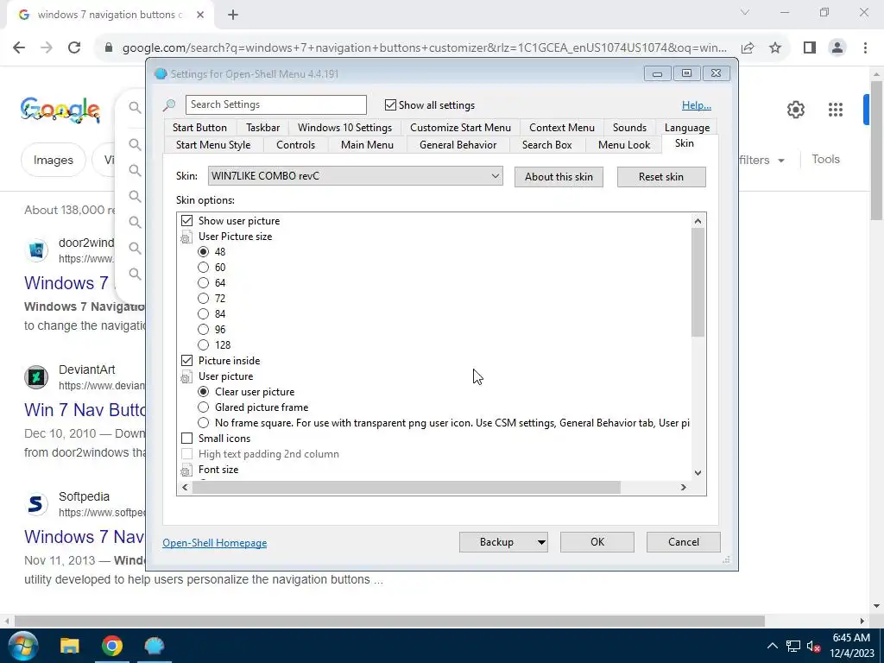Click the share page icon in address bar
This screenshot has width=884, height=663.
pyautogui.click(x=748, y=48)
